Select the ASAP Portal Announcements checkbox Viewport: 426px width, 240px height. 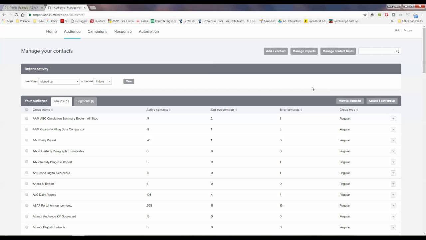27,205
